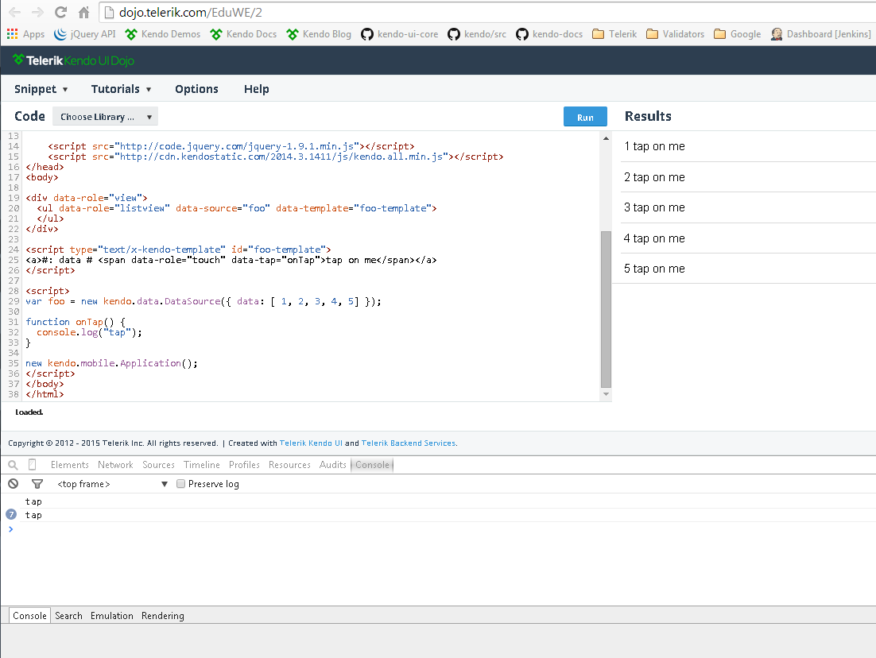
Task: Expand the Snippet menu
Action: coord(41,89)
